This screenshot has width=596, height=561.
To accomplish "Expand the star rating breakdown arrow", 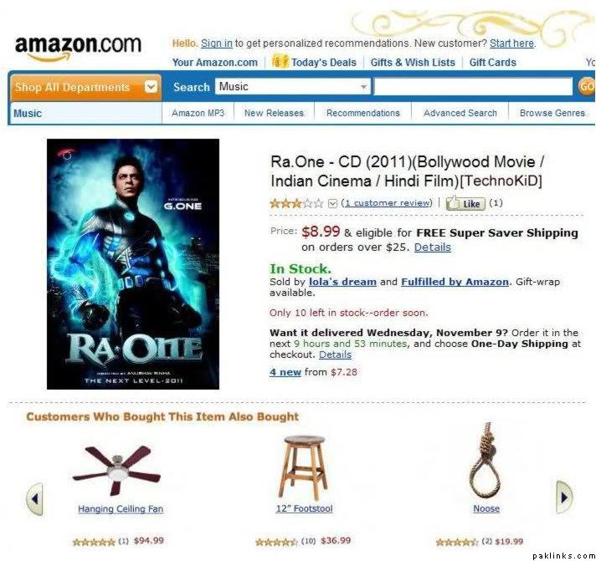I will (332, 203).
